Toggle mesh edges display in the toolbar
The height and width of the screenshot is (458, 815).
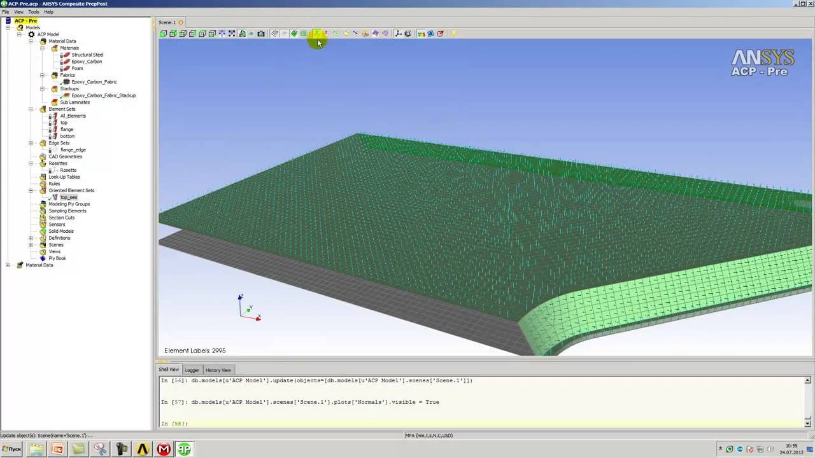coord(275,34)
